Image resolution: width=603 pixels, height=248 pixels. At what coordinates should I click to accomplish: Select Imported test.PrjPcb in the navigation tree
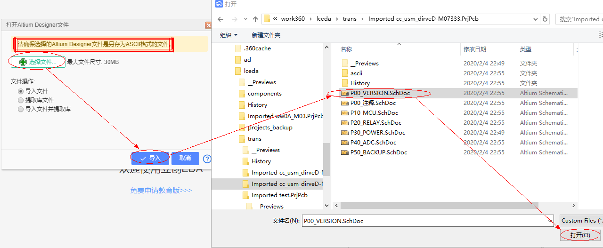279,195
